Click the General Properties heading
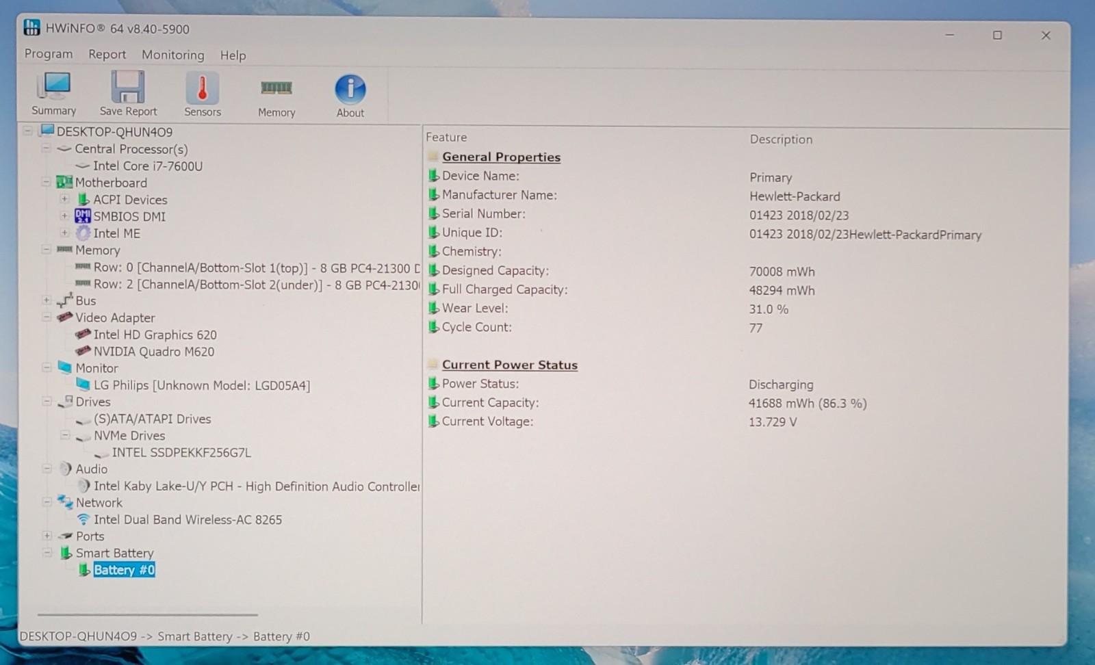The height and width of the screenshot is (665, 1095). [501, 157]
